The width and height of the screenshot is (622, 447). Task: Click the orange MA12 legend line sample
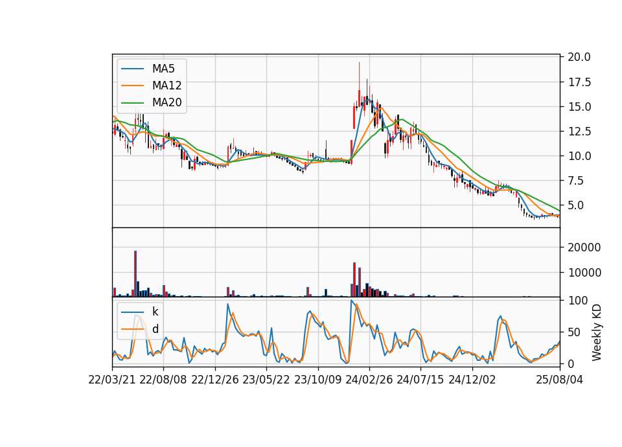coord(132,86)
